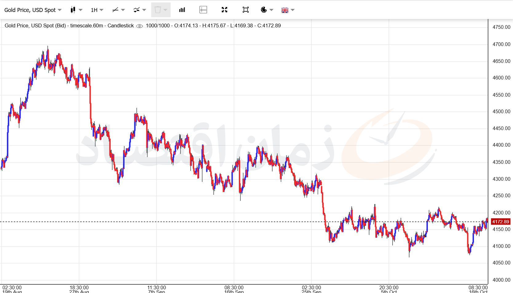
Task: Click the chart title 'Gold Price, USD Spot (Bid)'
Action: (x=35, y=25)
